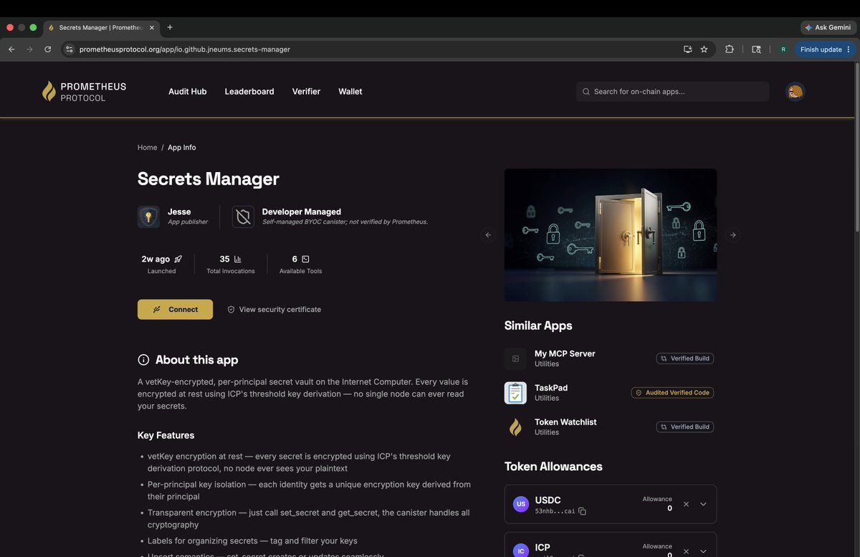Screen dimensions: 860x557
Task: Click install app icon in address bar
Action: [688, 49]
